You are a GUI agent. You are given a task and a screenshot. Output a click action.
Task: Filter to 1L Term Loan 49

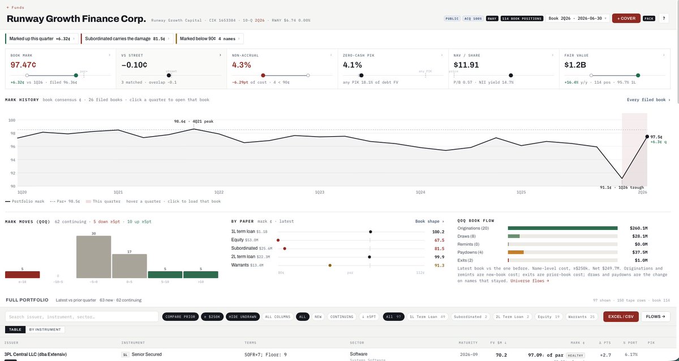tap(427, 317)
